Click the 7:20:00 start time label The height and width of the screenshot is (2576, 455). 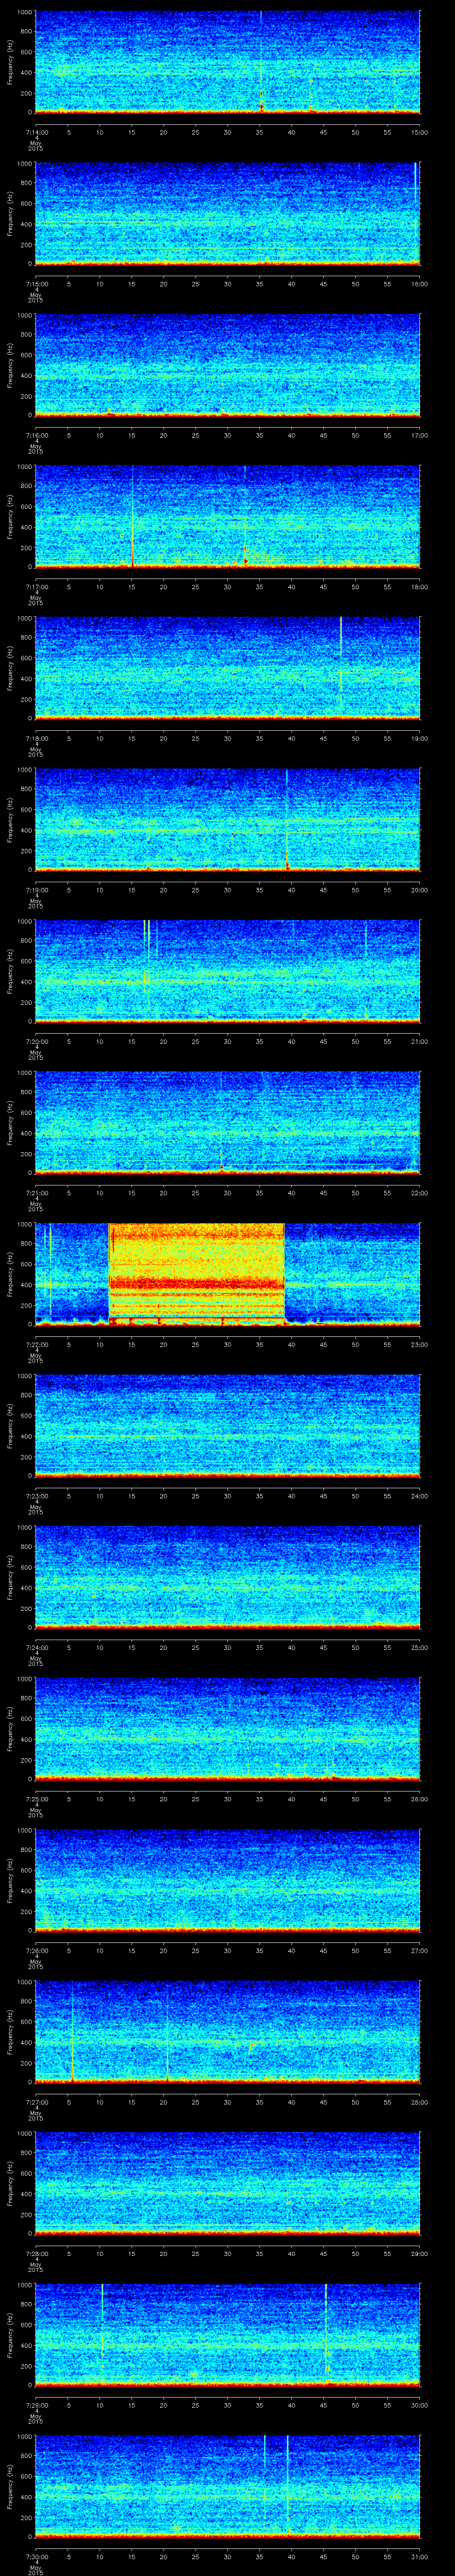pos(36,1041)
